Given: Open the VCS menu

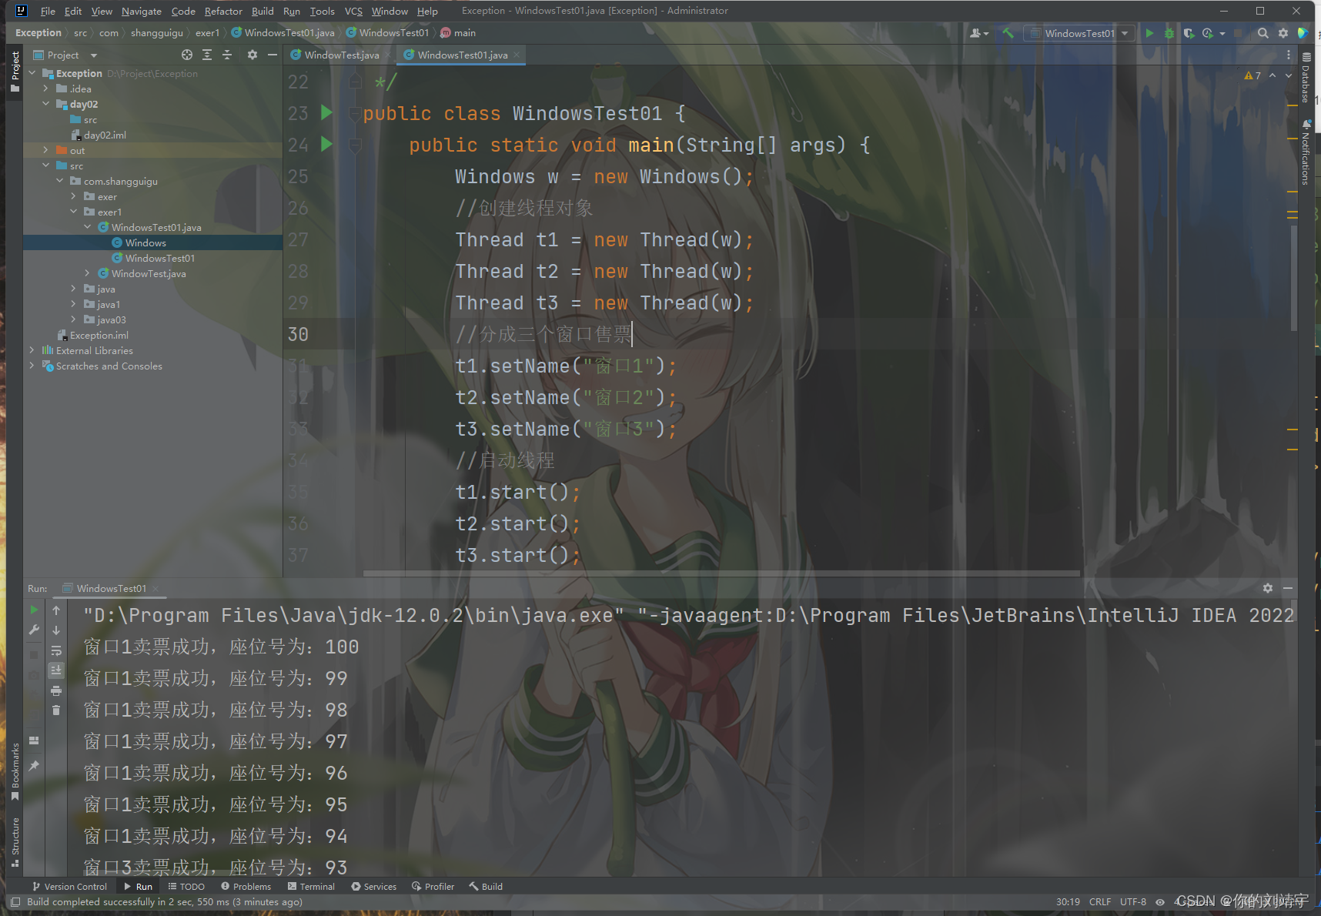Looking at the screenshot, I should (x=353, y=11).
